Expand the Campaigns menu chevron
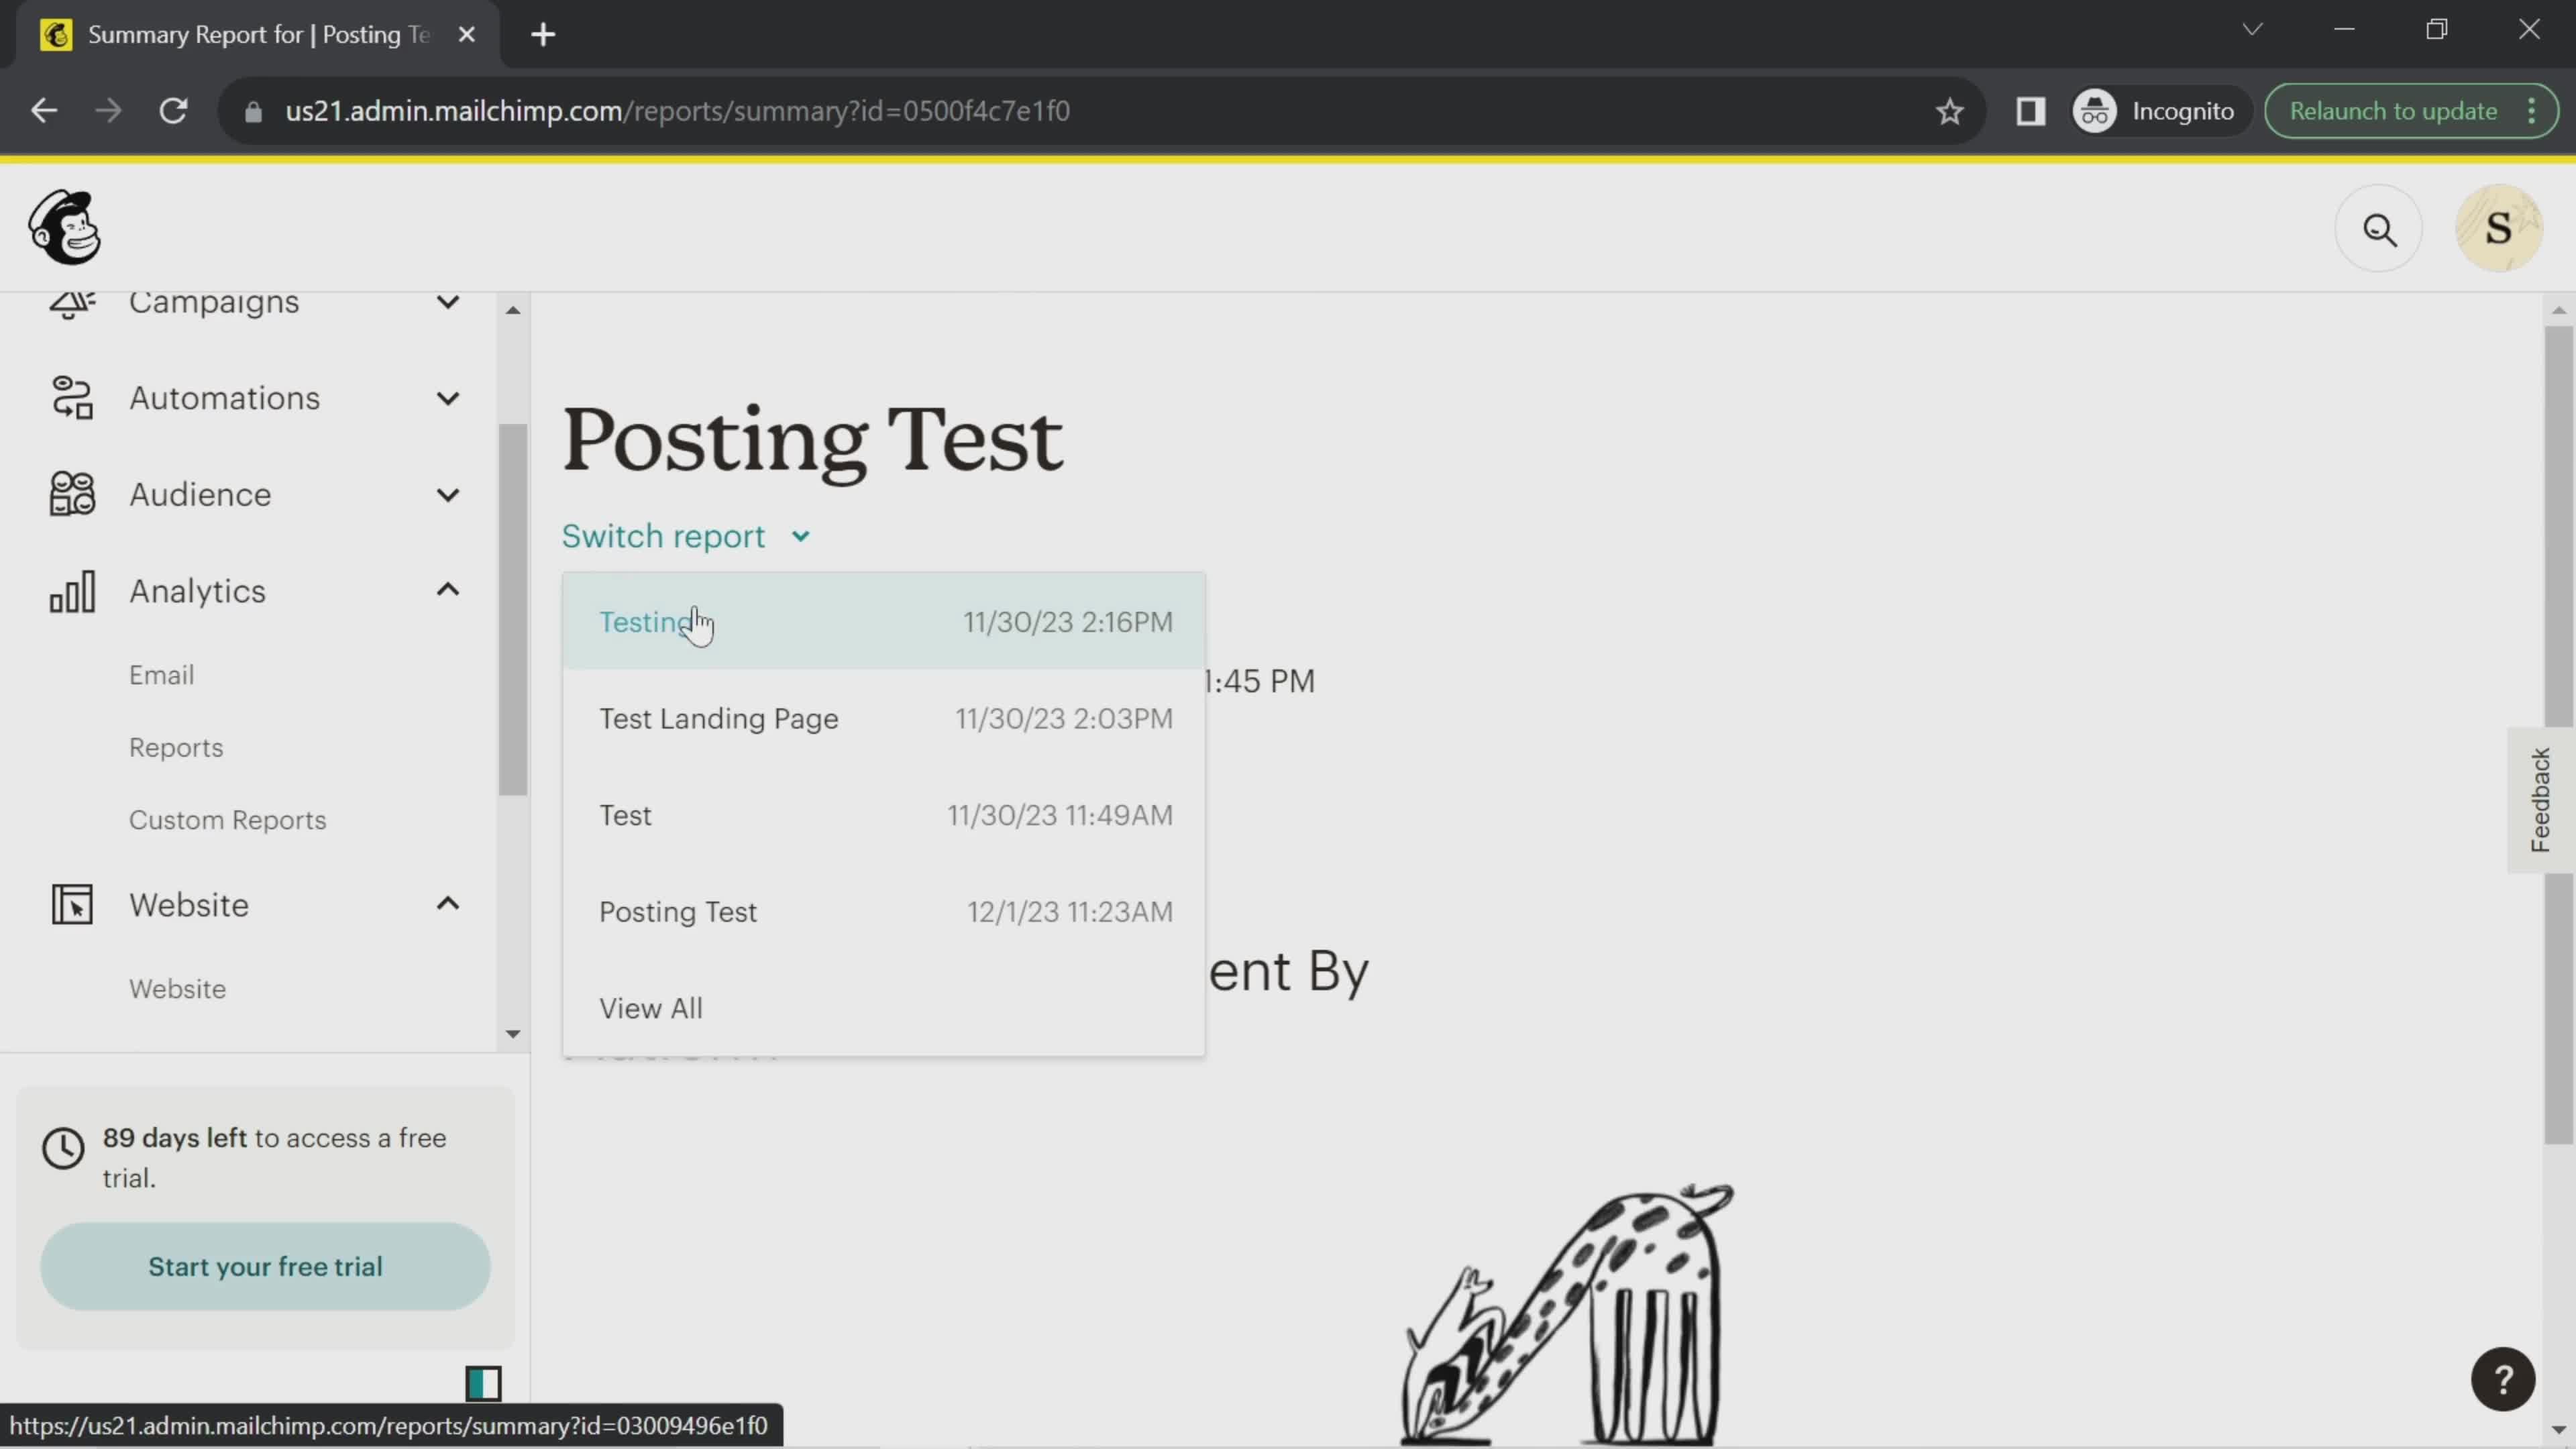 (x=448, y=302)
